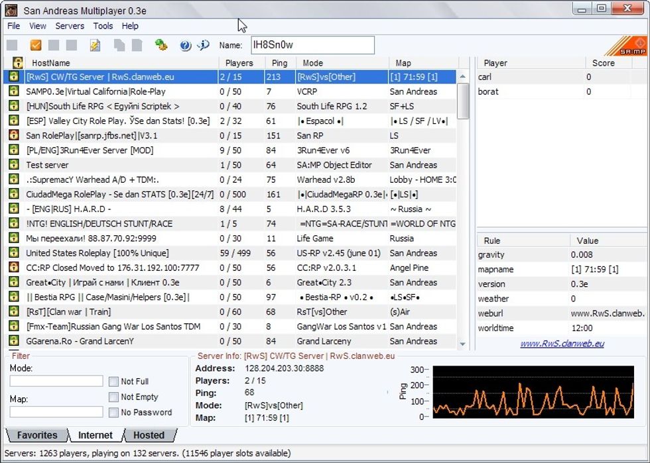Click the server list vertical scrollbar thumb
The height and width of the screenshot is (463, 650).
tap(463, 101)
